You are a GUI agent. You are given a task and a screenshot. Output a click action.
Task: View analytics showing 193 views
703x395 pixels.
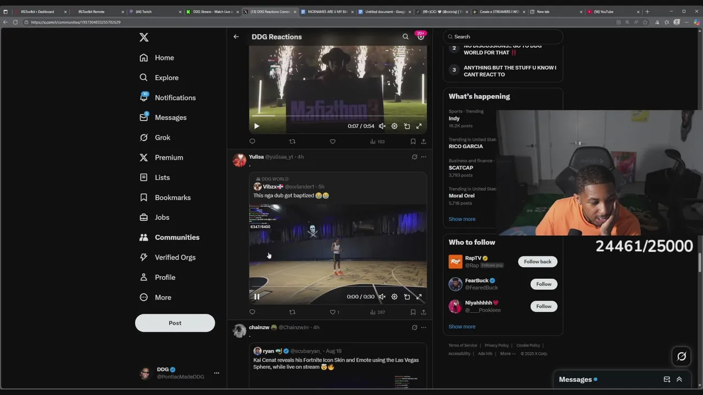click(377, 142)
